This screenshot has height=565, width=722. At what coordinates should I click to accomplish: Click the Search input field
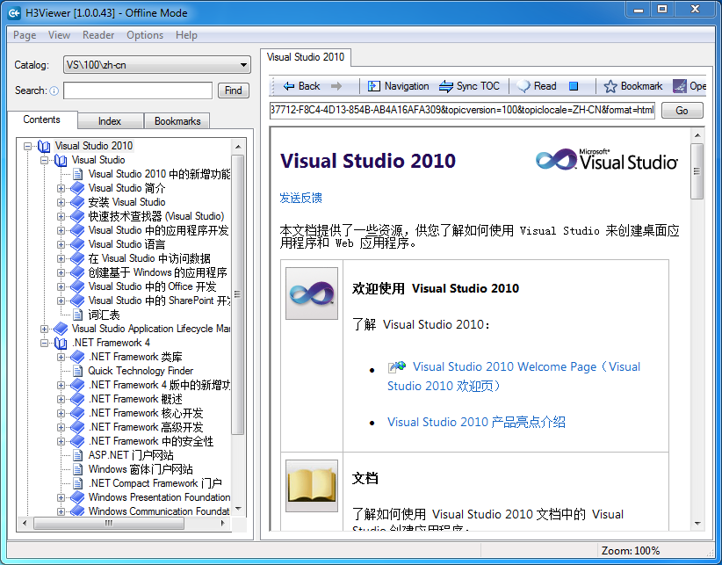pyautogui.click(x=138, y=91)
